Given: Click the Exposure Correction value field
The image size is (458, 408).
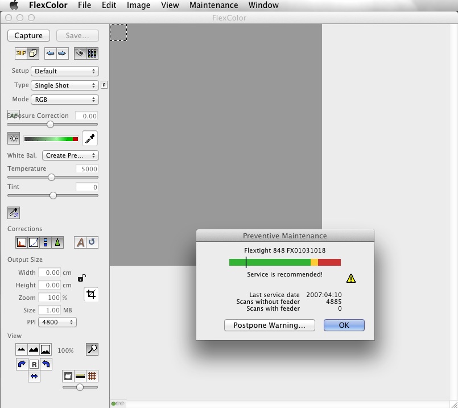Looking at the screenshot, I should (x=86, y=116).
